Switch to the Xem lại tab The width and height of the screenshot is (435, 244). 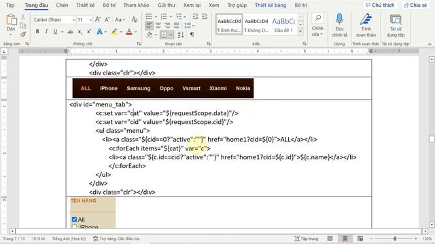[192, 5]
